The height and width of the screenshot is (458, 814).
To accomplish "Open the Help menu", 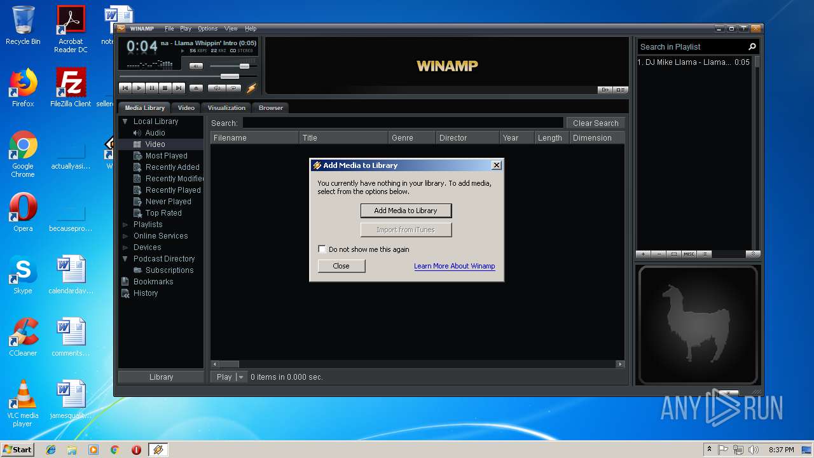I will [251, 29].
